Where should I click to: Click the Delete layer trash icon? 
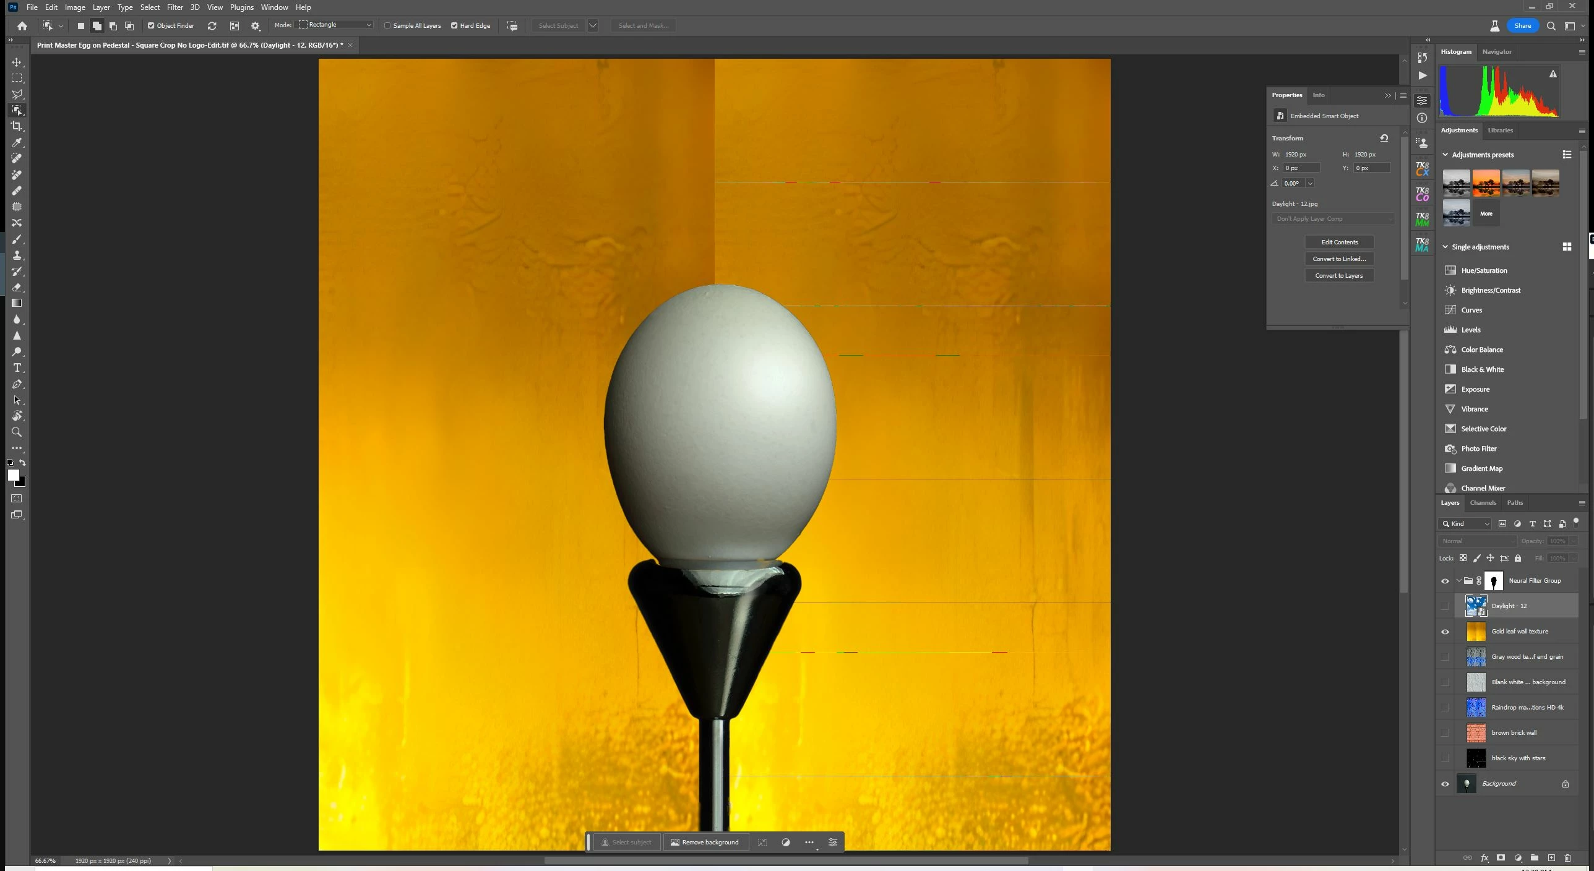coord(1567,858)
